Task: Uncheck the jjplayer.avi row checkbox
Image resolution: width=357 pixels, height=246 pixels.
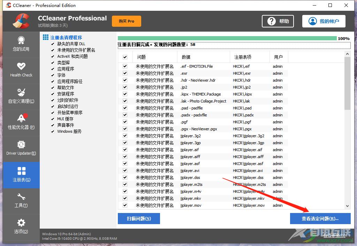Action: [125, 171]
